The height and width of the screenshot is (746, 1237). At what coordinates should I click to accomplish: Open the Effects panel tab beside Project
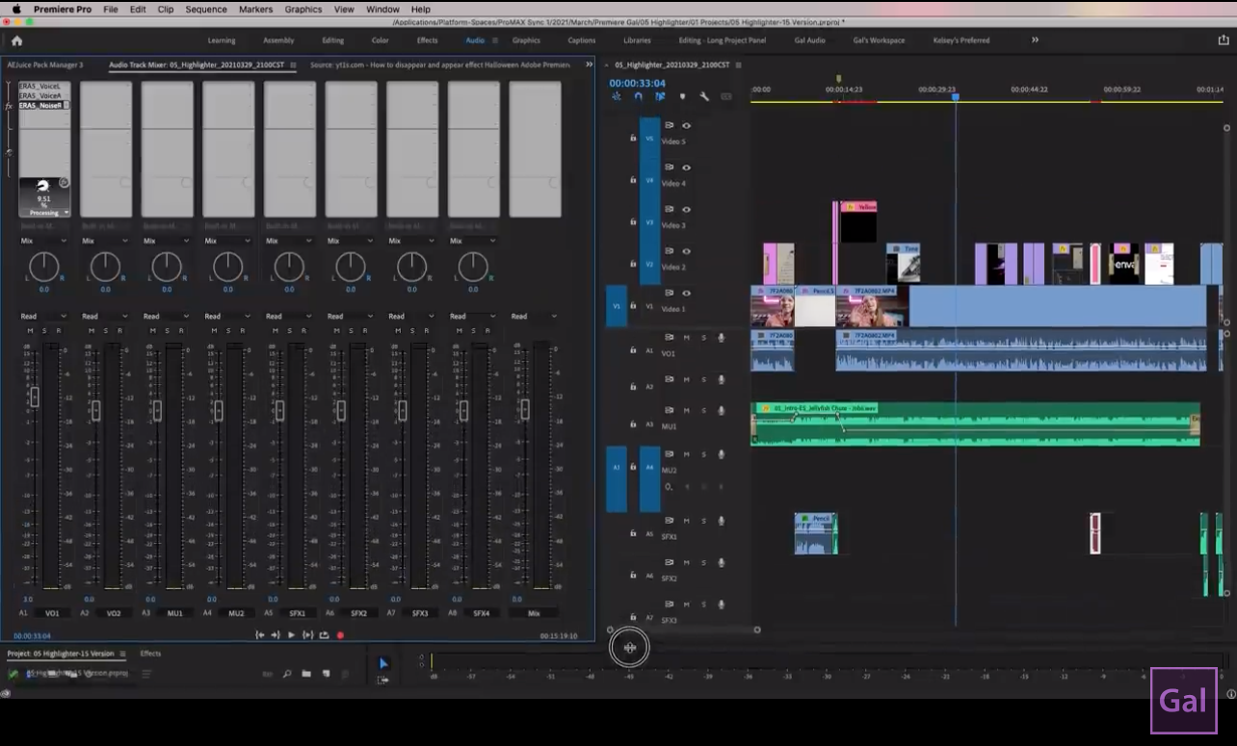[150, 654]
